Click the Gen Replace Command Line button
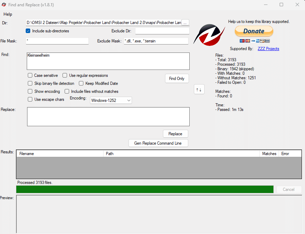Screen dimensions: 305x234 (158, 143)
